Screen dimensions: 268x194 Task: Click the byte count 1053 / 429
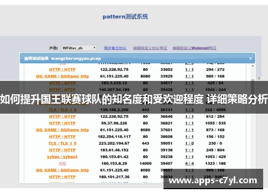click(215, 157)
